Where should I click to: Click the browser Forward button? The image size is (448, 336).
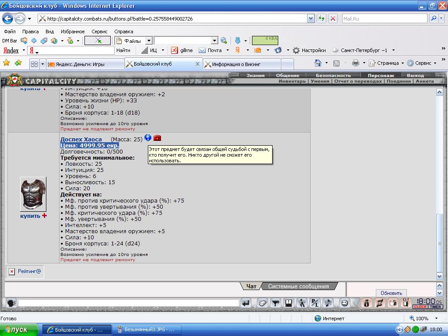coord(19,19)
